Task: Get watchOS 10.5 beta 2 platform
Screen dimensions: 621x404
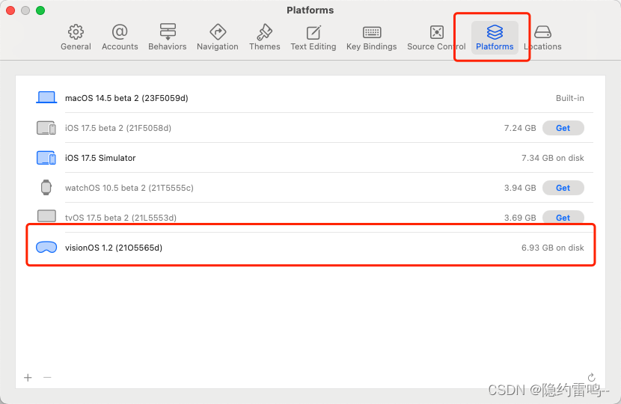Action: pos(563,188)
